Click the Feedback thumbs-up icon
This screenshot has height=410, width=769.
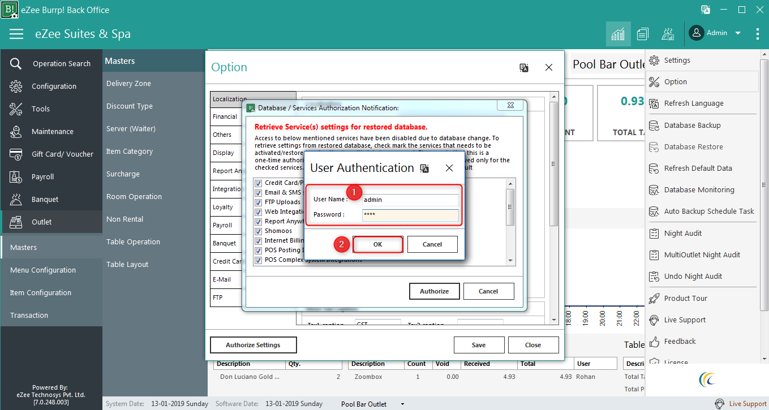(655, 342)
